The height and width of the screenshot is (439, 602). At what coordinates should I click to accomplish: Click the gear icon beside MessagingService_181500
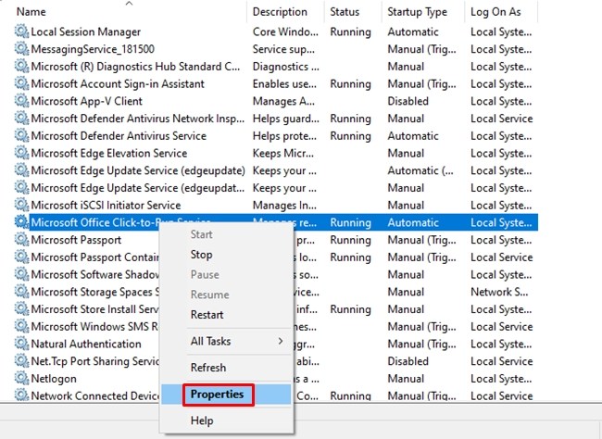click(x=21, y=49)
